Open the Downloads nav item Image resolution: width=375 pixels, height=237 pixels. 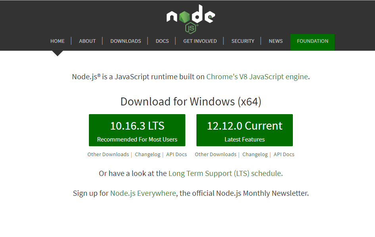125,41
